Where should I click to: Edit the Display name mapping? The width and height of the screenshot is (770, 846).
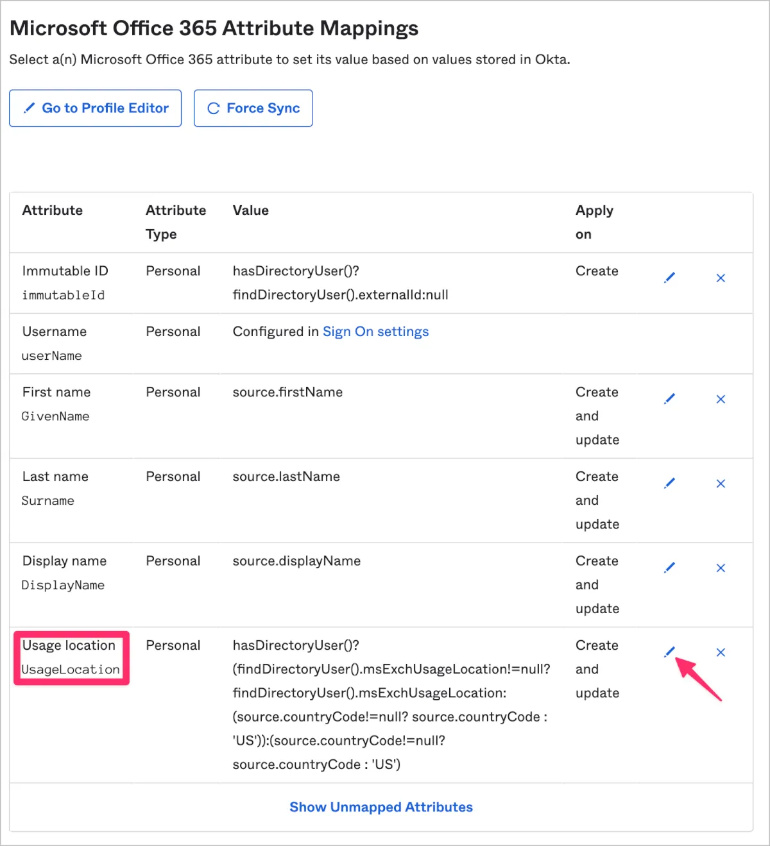(x=669, y=568)
